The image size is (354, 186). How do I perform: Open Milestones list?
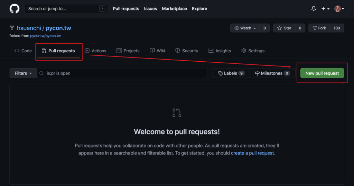coord(272,73)
